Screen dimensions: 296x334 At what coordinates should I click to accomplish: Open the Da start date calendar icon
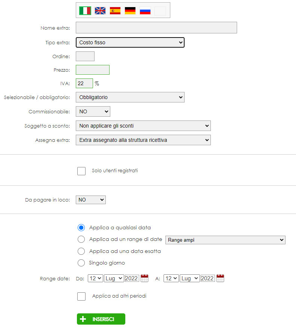click(x=144, y=278)
